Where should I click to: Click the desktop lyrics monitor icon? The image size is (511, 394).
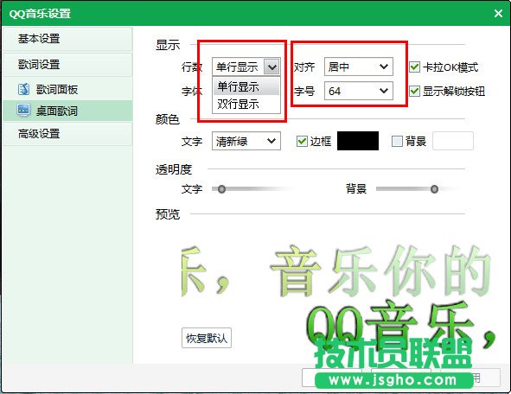click(x=23, y=111)
